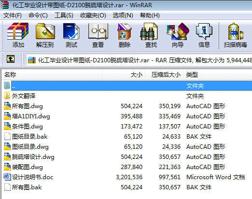Click packed size value 221,363

tap(169, 167)
